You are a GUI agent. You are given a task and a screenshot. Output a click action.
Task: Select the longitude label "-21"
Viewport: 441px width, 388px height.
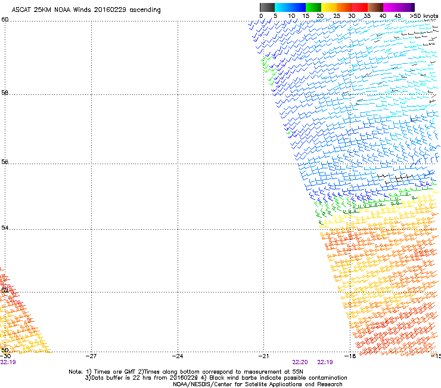(264, 356)
